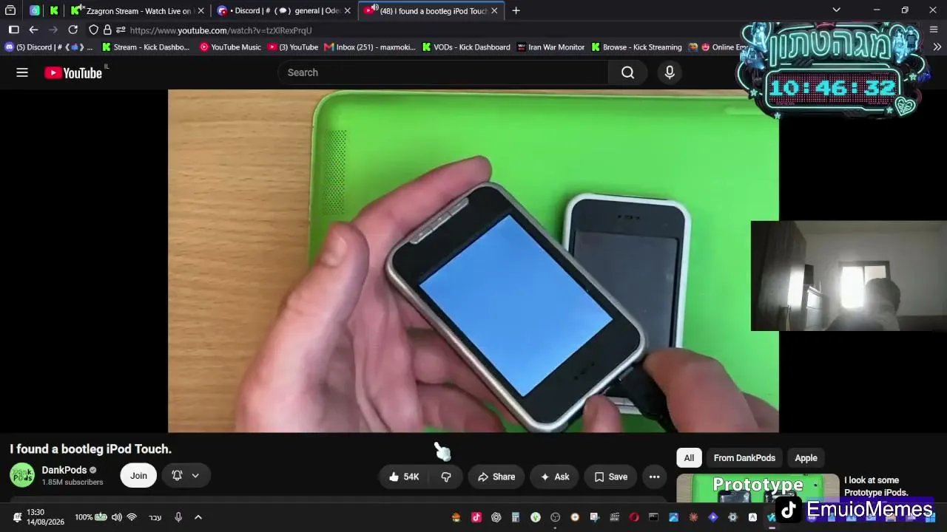Reload the current page
This screenshot has width=947, height=532.
click(73, 30)
